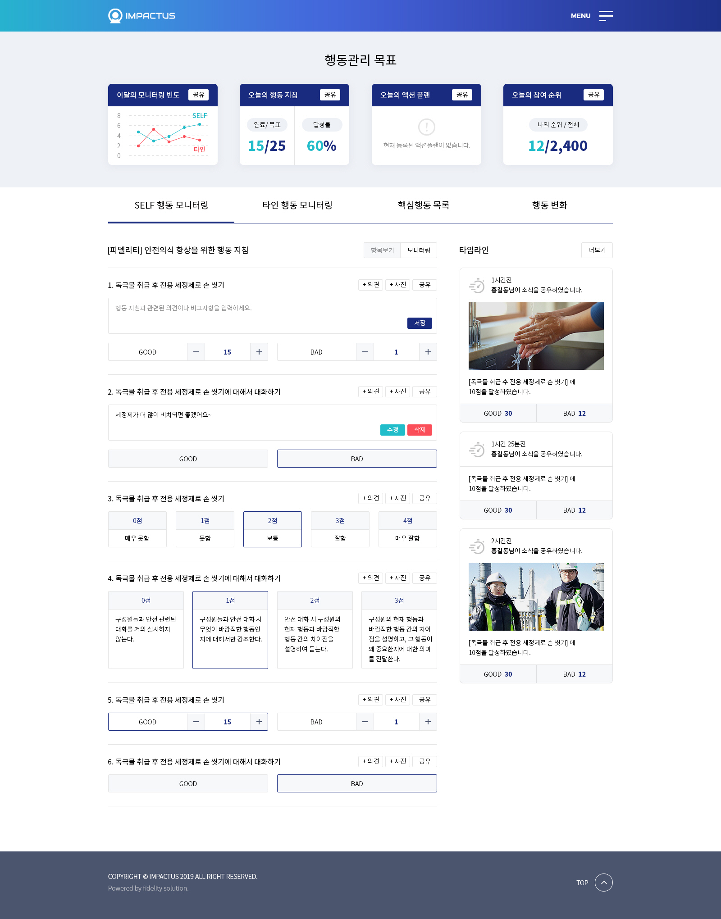The image size is (721, 919).
Task: Select the 3점 잘함 rating option
Action: pos(340,529)
